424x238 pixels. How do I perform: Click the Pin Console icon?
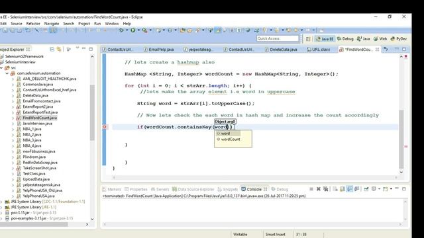[366, 189]
